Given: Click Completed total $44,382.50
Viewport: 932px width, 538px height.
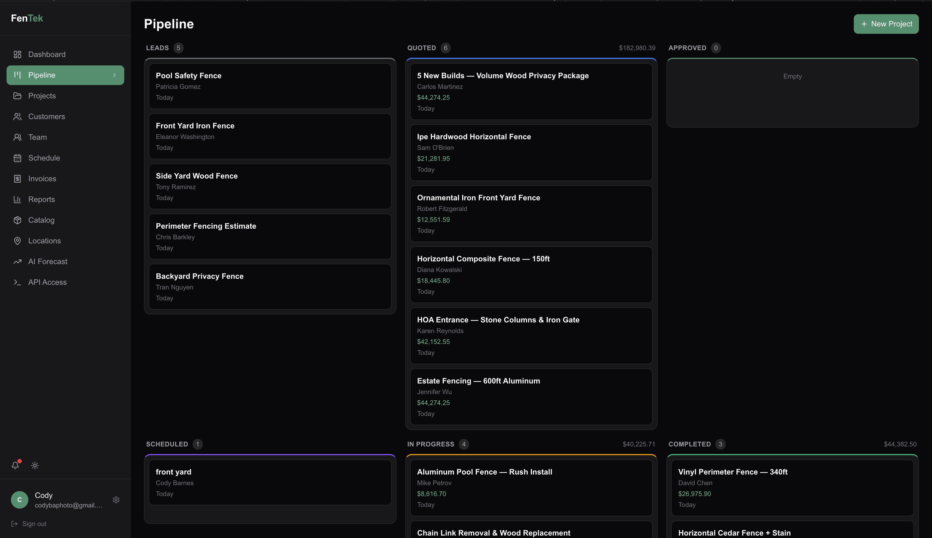Looking at the screenshot, I should [x=900, y=444].
